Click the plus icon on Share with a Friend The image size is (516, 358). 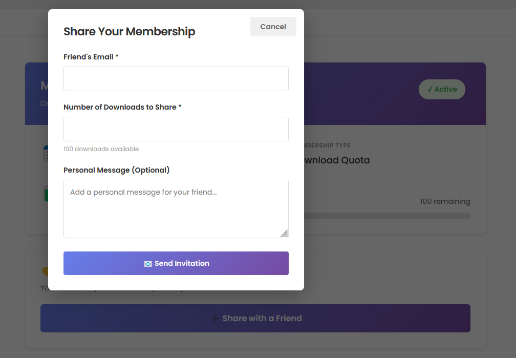[215, 319]
